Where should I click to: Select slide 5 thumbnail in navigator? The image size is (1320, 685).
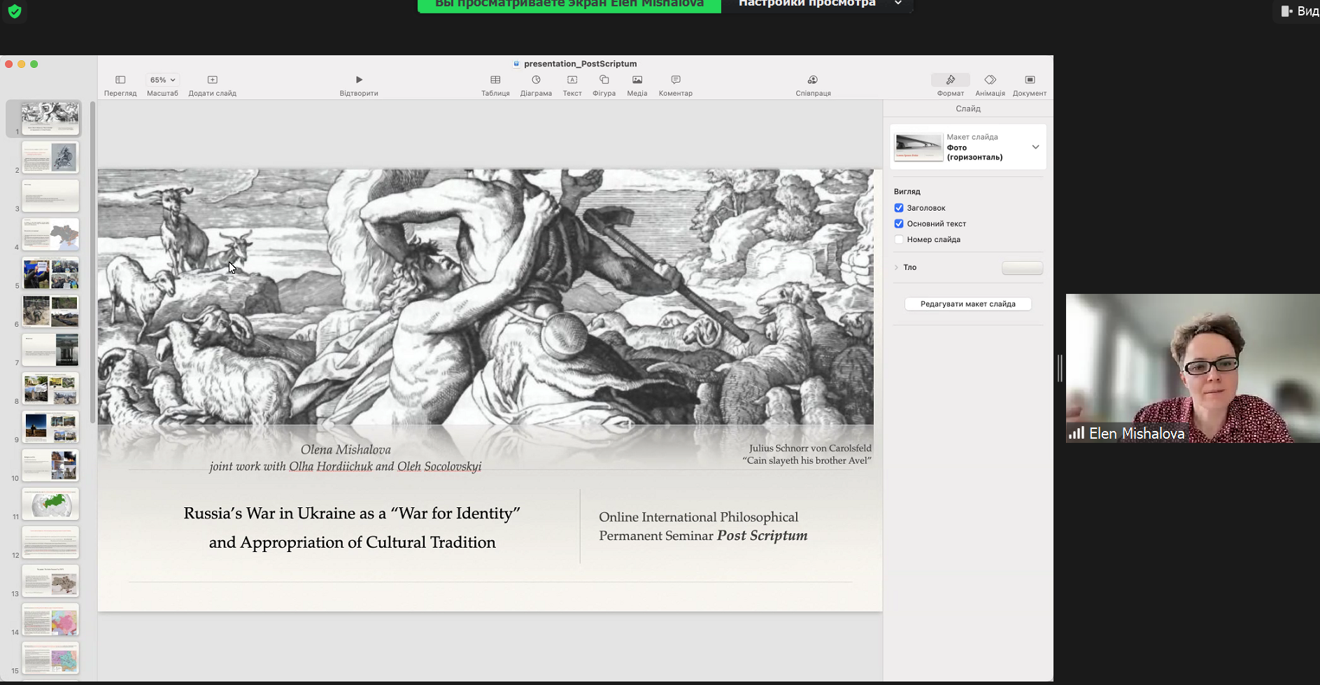point(50,273)
